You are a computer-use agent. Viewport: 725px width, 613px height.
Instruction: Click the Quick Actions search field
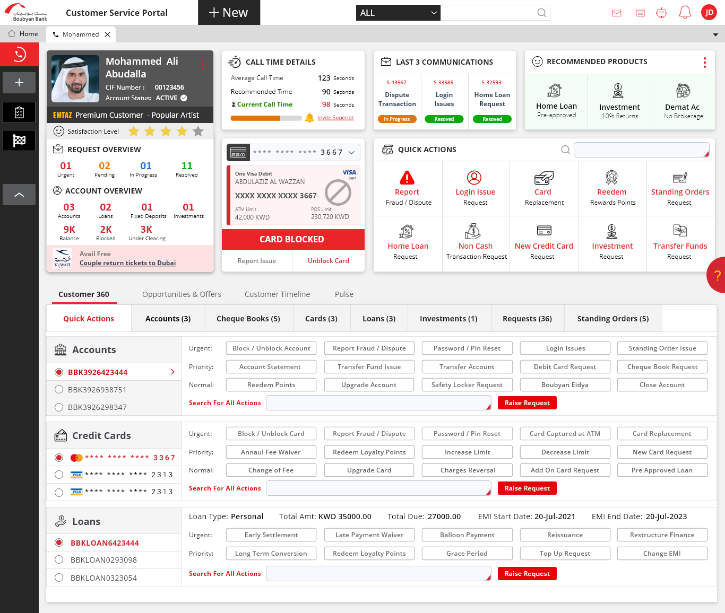click(641, 150)
